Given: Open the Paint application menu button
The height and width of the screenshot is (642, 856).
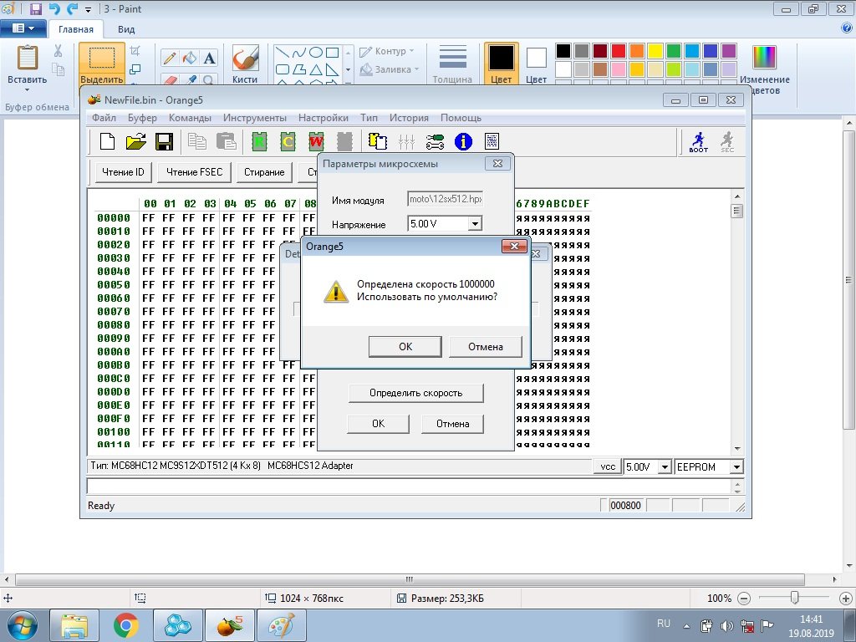Looking at the screenshot, I should coord(23,28).
